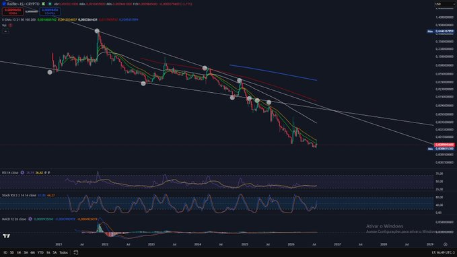Click the RSI 14 close indicator label
Image resolution: width=457 pixels, height=257 pixels.
click(x=10, y=172)
